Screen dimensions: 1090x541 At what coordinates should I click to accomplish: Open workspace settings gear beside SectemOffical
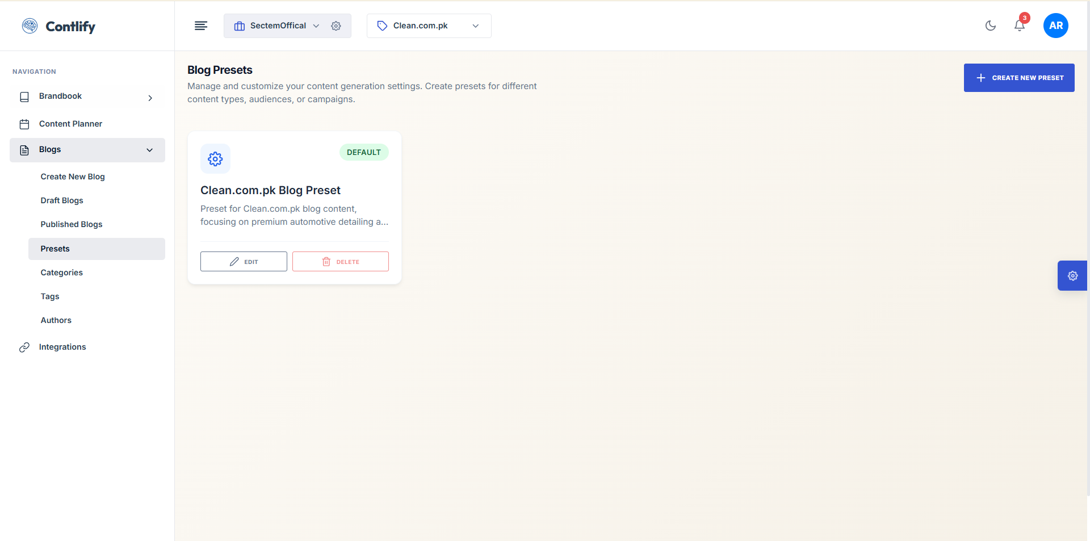pos(336,26)
